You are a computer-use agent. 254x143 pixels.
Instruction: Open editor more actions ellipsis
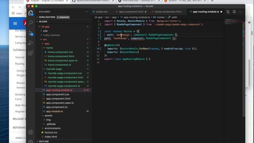(241, 12)
